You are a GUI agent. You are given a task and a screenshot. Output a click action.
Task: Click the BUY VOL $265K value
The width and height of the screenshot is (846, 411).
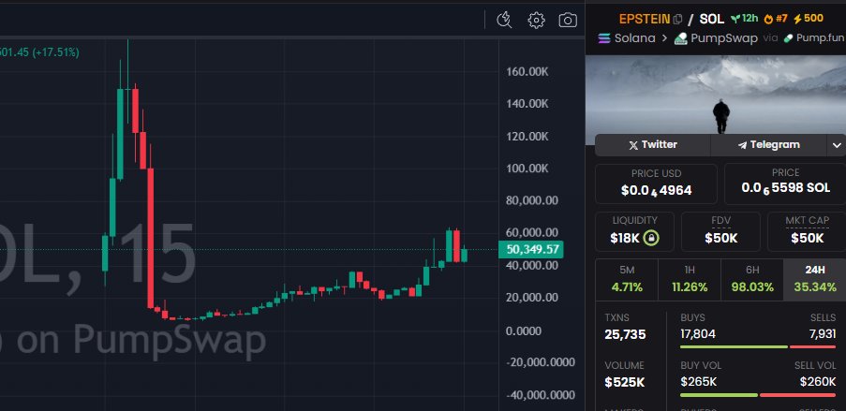(x=699, y=382)
